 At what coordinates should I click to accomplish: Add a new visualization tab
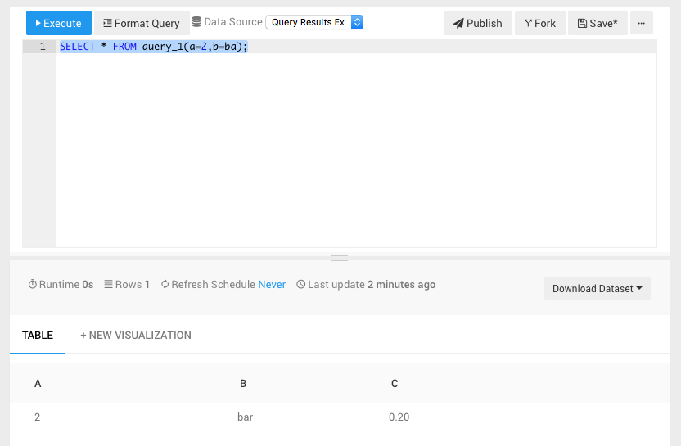click(136, 336)
